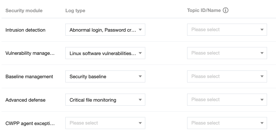
Task: Select topic for Baseline management row
Action: 227,76
